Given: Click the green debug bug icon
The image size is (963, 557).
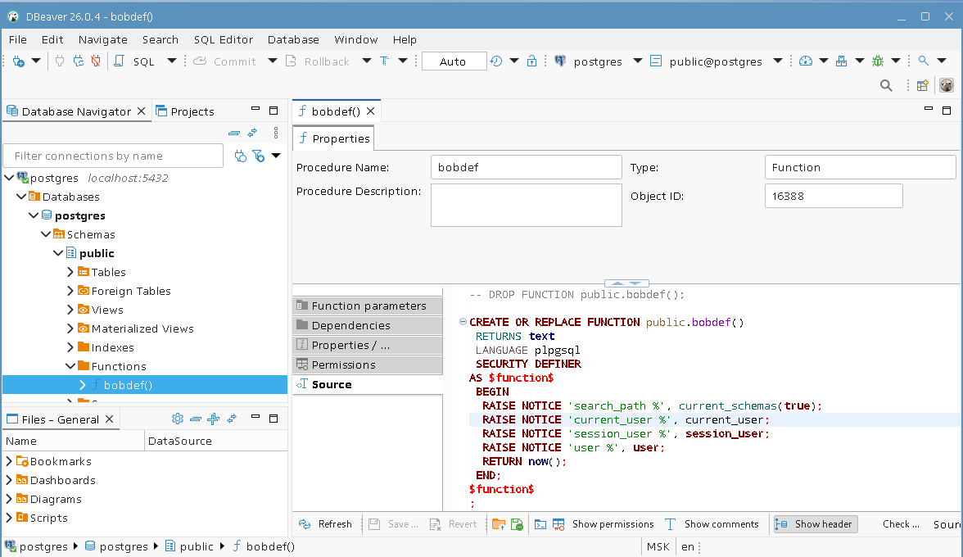Looking at the screenshot, I should point(878,61).
